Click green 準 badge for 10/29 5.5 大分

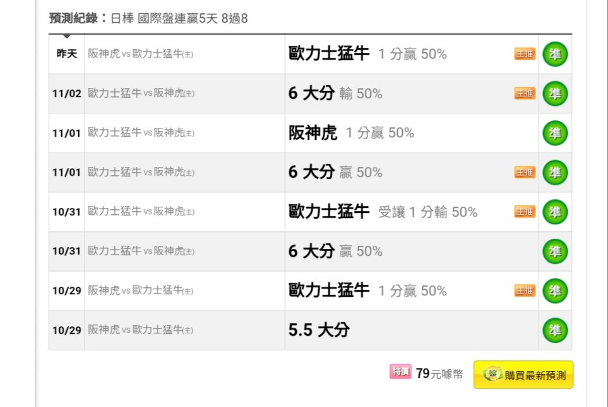tap(555, 330)
